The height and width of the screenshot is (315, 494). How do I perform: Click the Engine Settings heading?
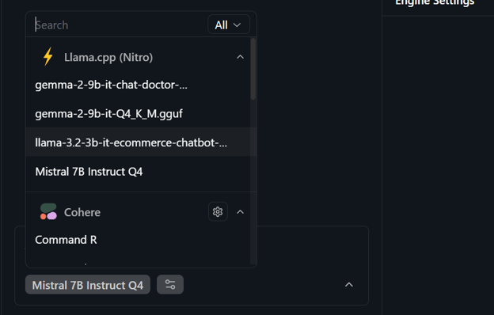pyautogui.click(x=435, y=2)
